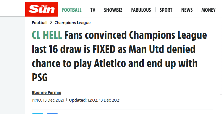The width and height of the screenshot is (222, 114).
Task: Visit author Etienne Fermie's page
Action: click(46, 92)
